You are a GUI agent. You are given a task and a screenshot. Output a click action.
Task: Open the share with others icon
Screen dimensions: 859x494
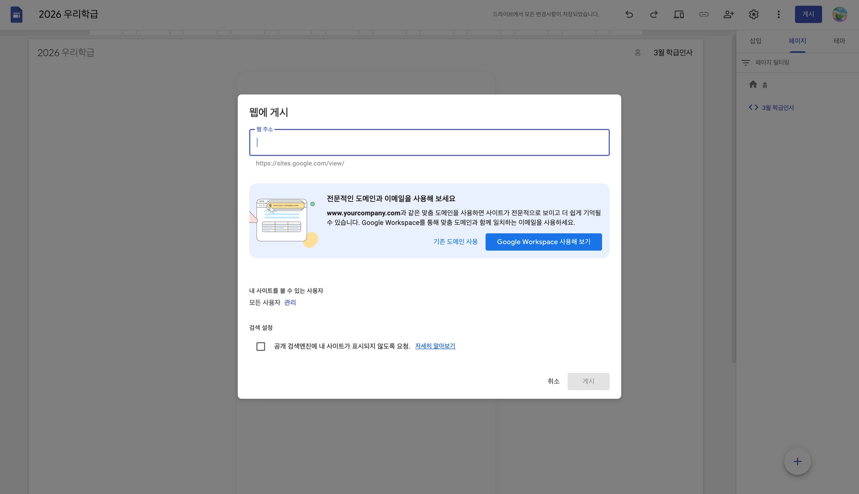click(729, 15)
